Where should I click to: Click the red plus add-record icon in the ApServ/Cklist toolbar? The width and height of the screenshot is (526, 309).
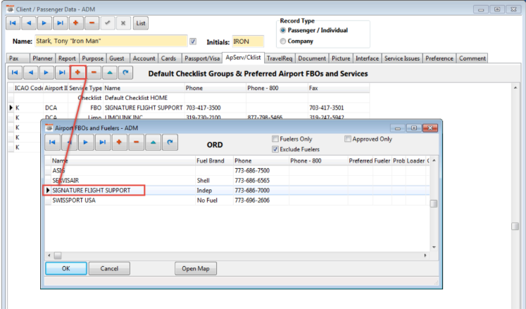[77, 72]
